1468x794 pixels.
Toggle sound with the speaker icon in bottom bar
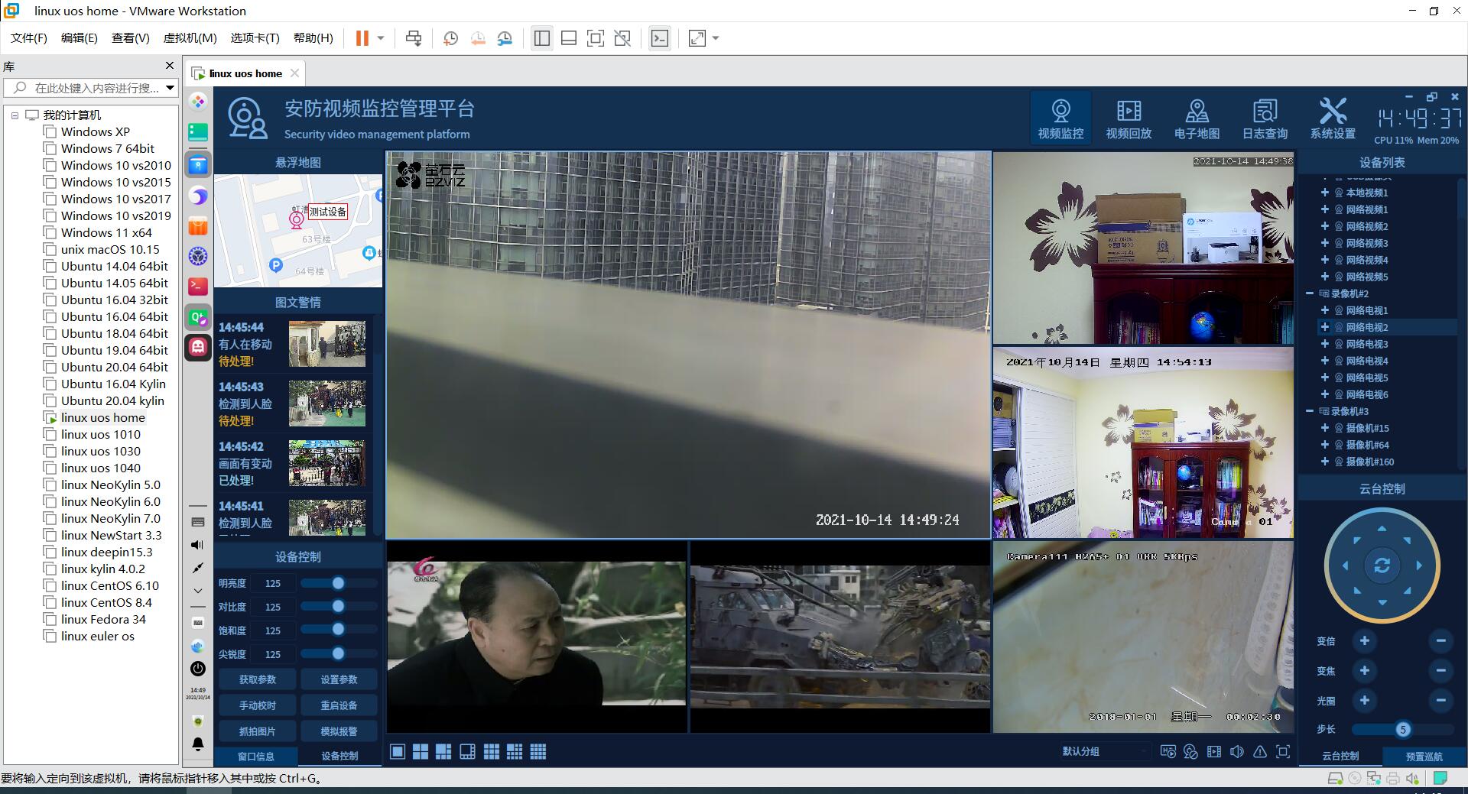1237,752
